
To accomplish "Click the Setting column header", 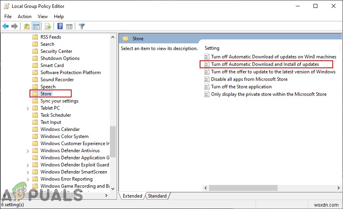I will coord(212,48).
